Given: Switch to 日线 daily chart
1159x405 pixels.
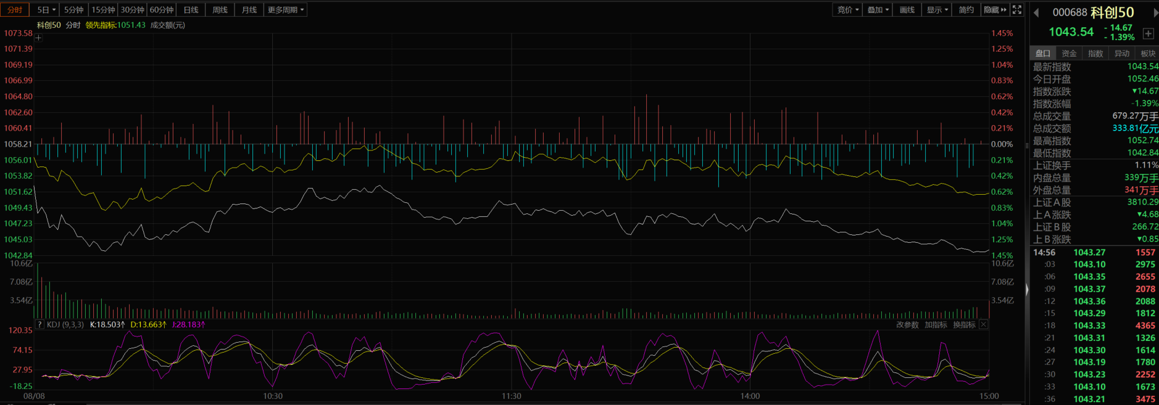Looking at the screenshot, I should tap(191, 10).
